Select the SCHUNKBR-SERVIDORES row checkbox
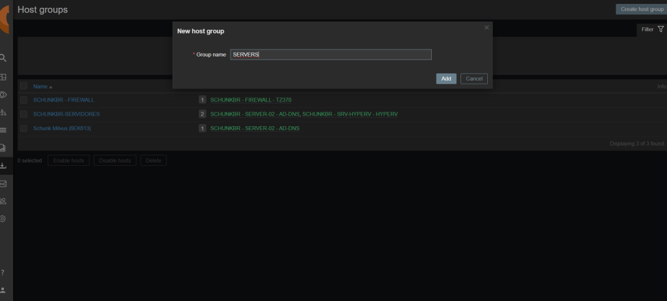Screen dimensions: 667x301 click(x=23, y=114)
